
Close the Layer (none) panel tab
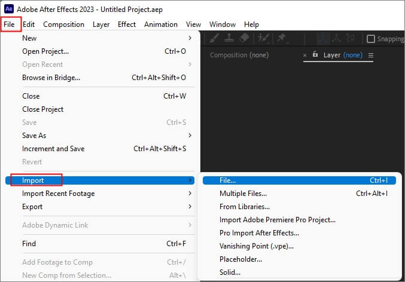(304, 55)
